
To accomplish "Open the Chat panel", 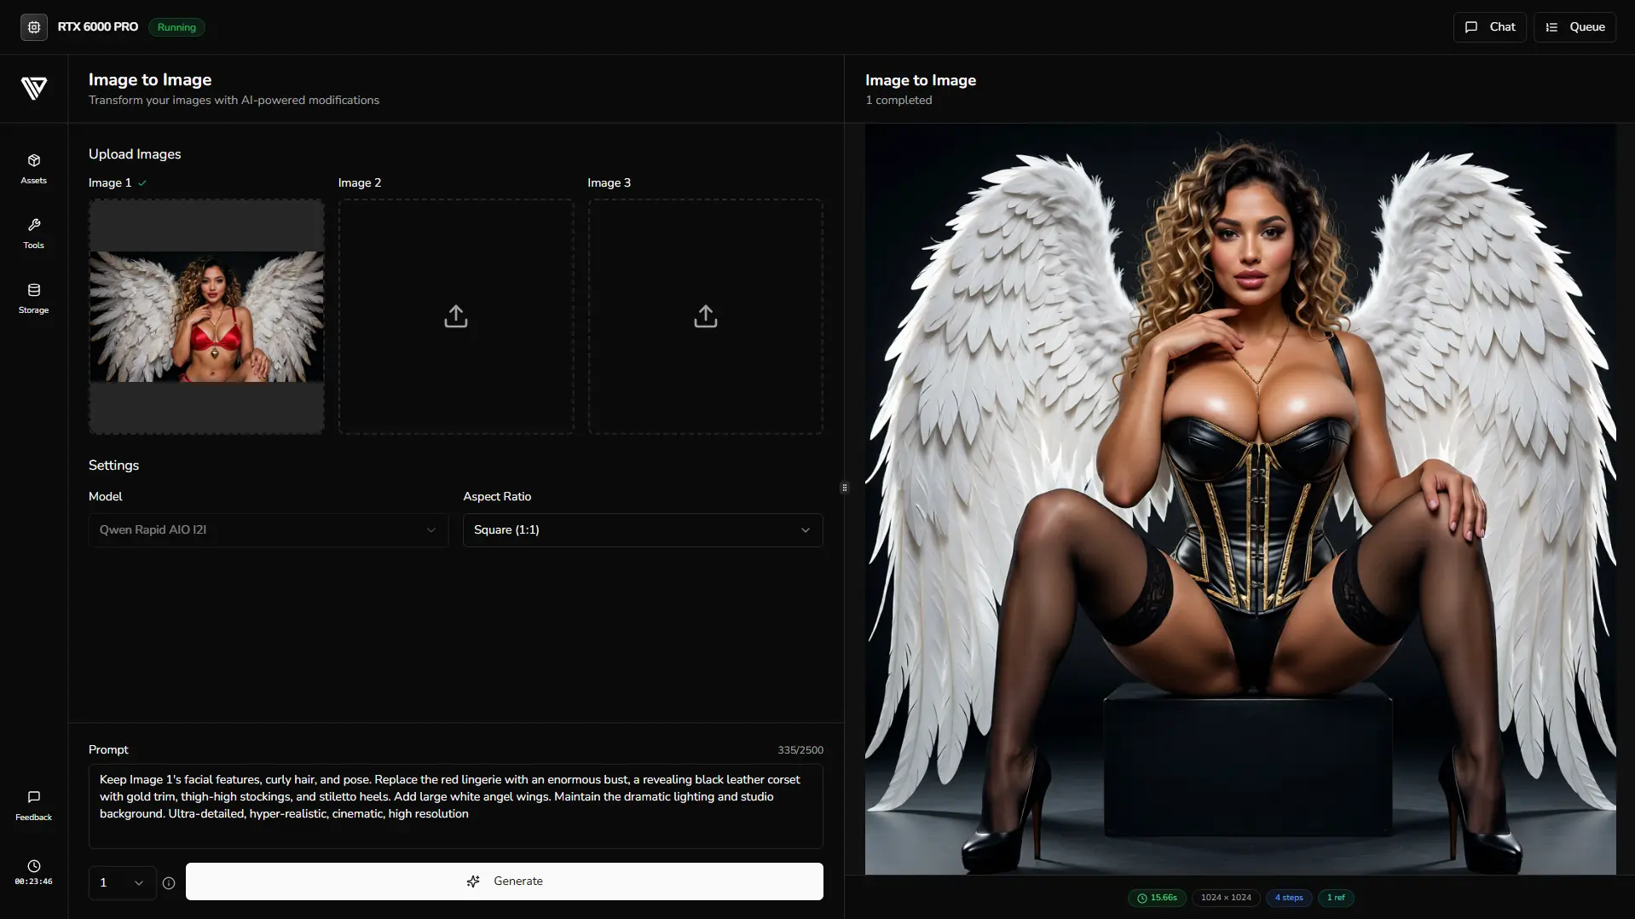I will [1489, 27].
